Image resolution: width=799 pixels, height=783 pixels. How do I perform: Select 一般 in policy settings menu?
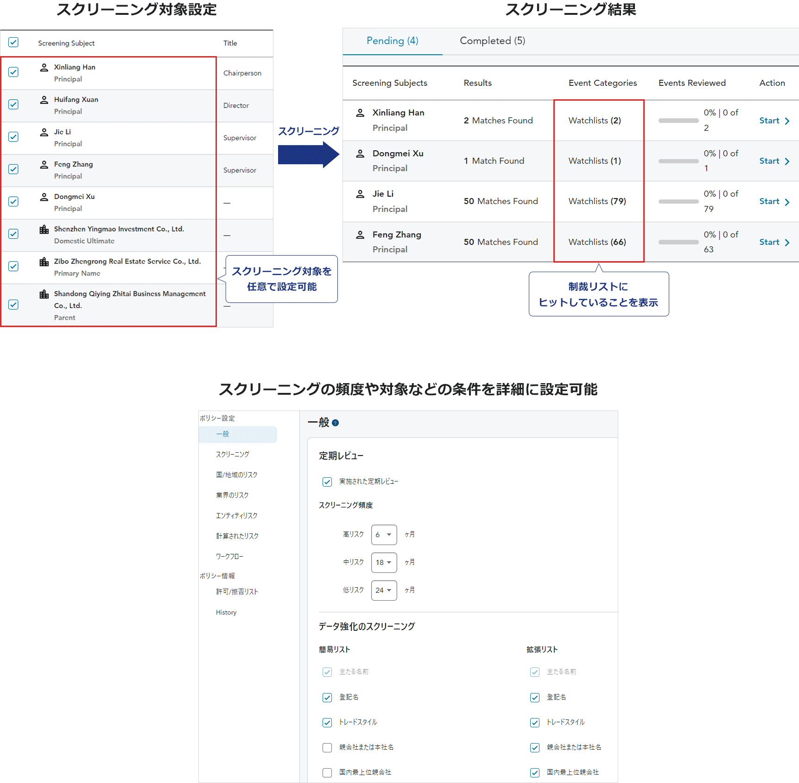point(238,434)
